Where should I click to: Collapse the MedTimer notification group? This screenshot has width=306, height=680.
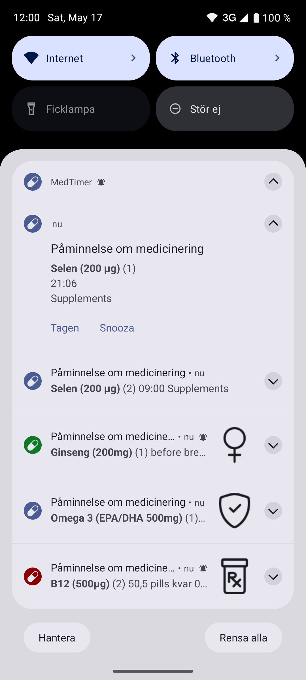coord(273,182)
